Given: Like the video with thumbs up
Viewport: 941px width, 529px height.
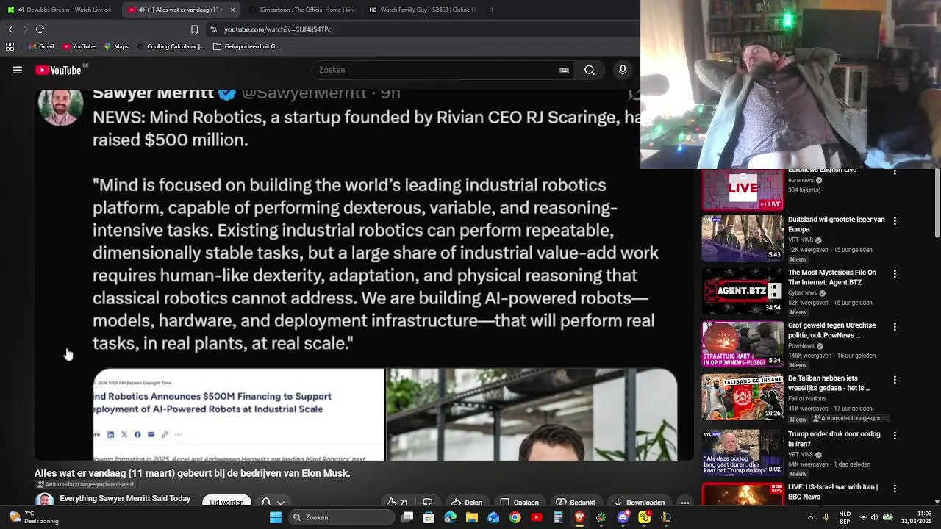Looking at the screenshot, I should tap(397, 503).
